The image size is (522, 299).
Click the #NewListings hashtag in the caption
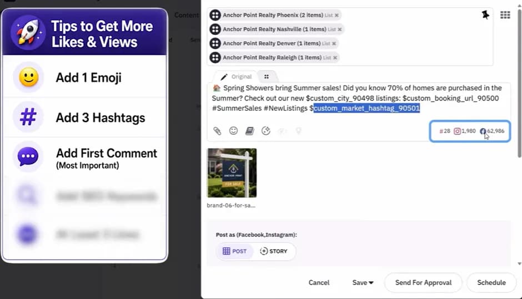285,108
